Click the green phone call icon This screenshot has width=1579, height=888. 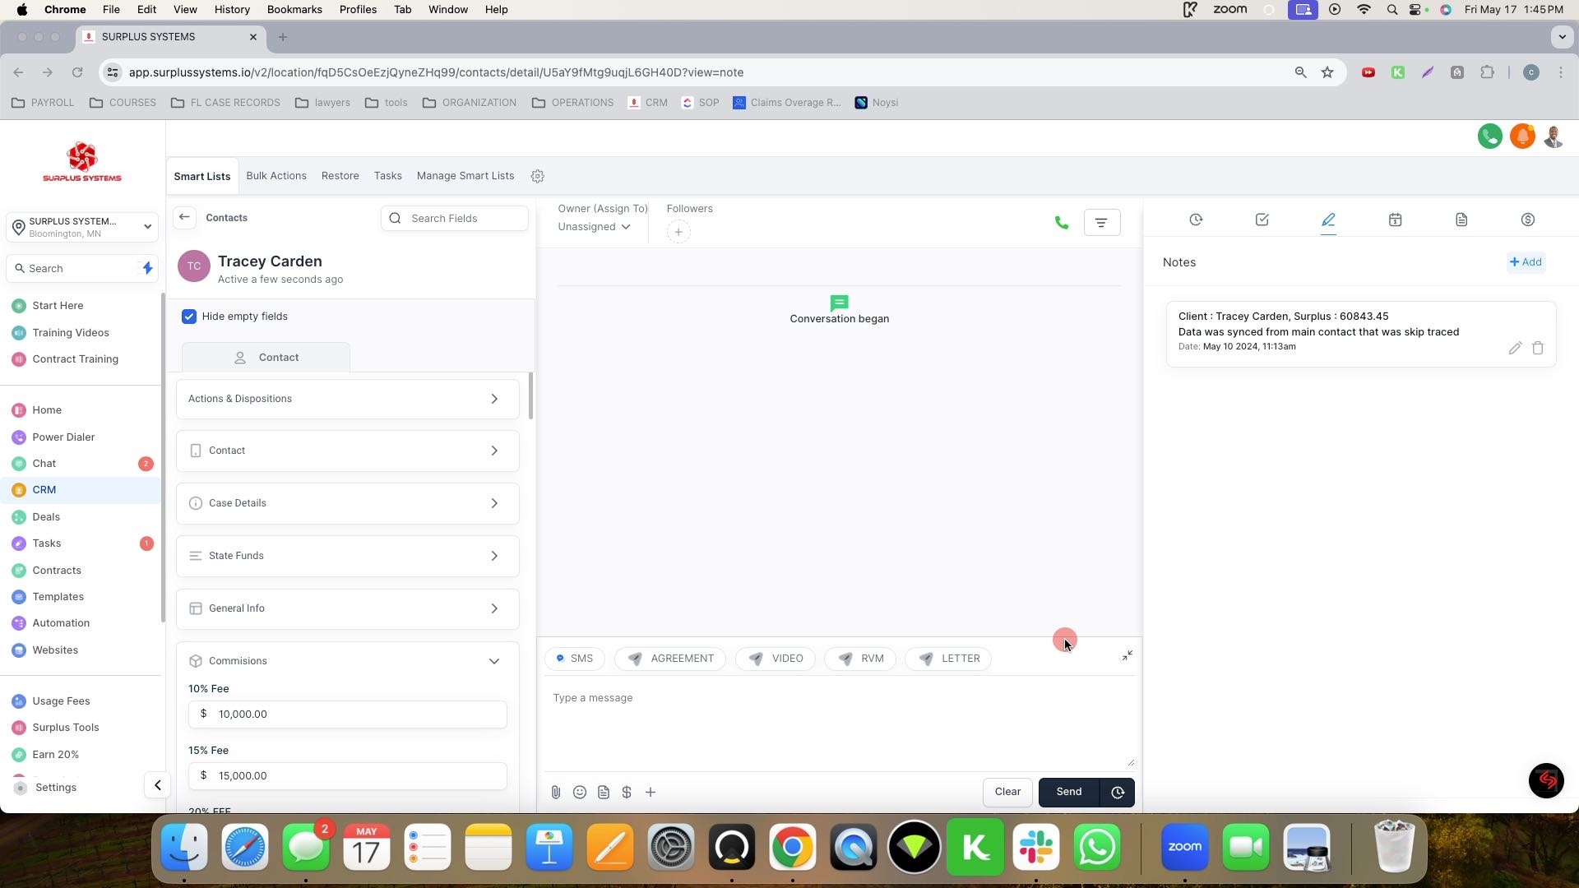coord(1061,223)
